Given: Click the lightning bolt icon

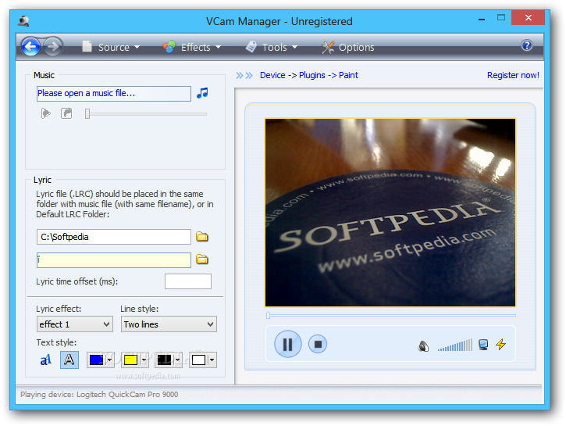Looking at the screenshot, I should pyautogui.click(x=500, y=345).
